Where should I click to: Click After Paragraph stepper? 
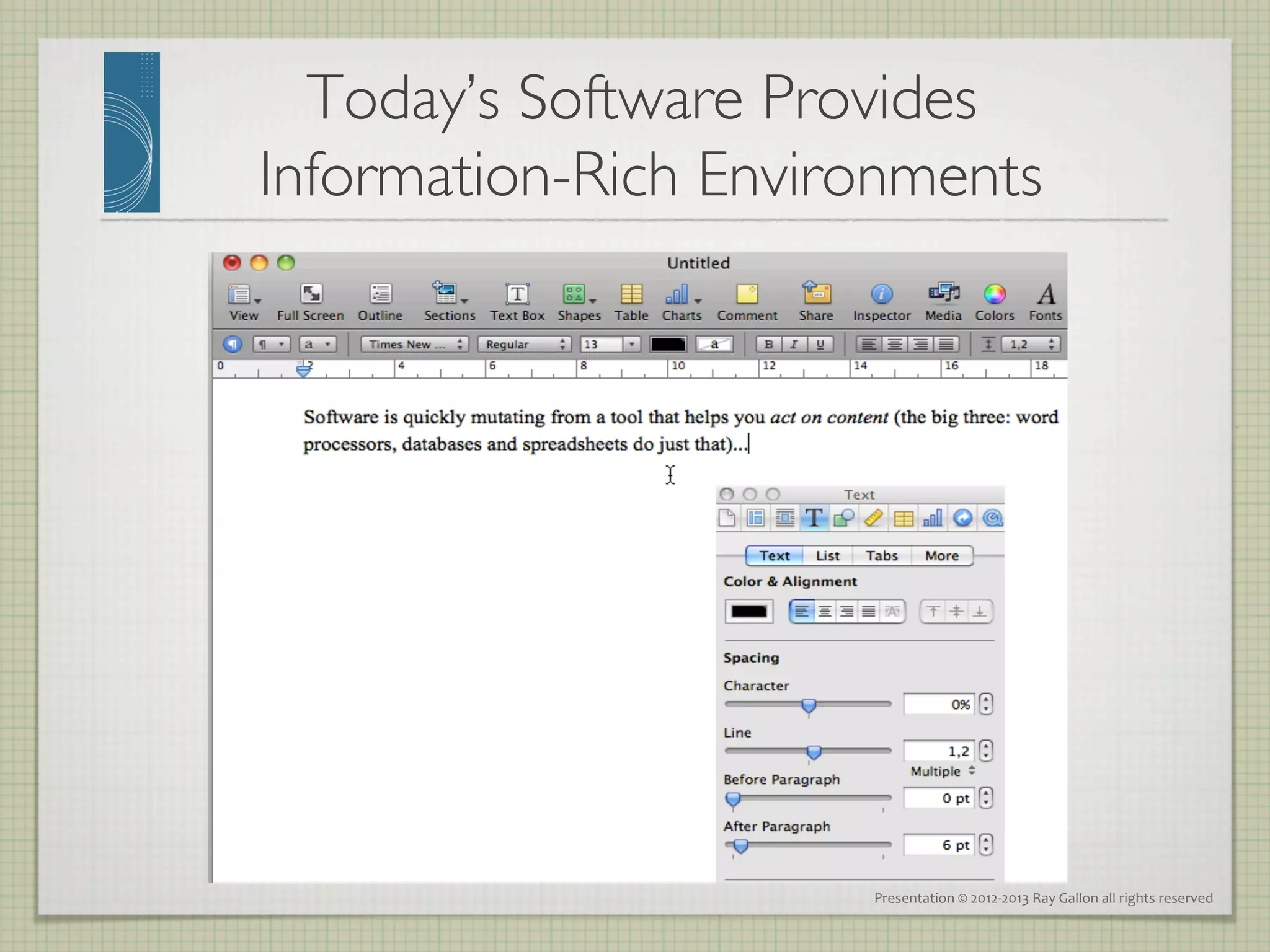click(x=985, y=845)
